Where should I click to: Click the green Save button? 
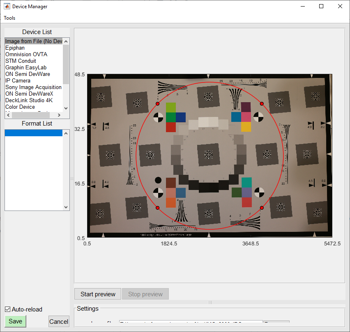click(15, 321)
